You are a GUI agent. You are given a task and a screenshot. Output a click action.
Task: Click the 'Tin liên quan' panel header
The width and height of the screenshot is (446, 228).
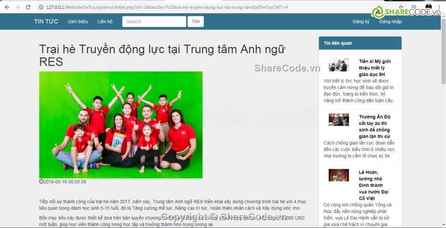360,43
